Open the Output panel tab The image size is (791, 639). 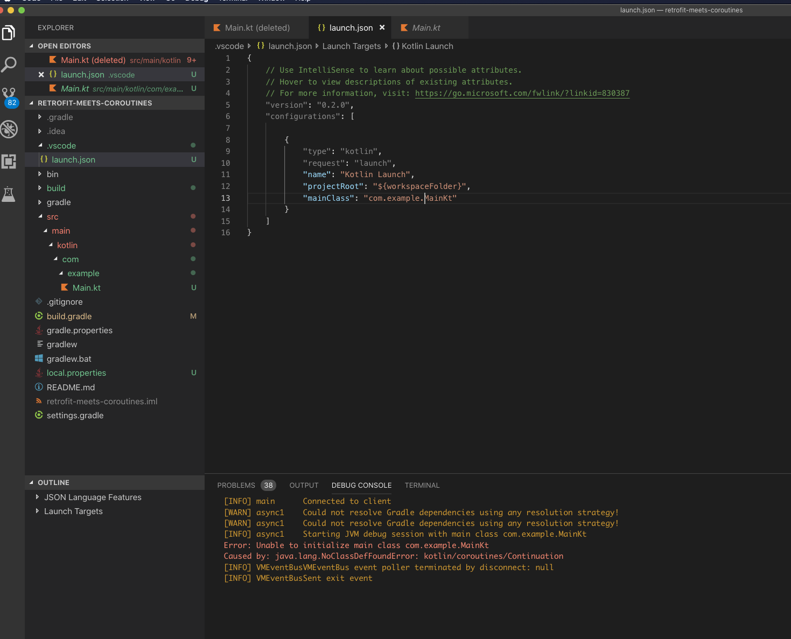point(304,485)
